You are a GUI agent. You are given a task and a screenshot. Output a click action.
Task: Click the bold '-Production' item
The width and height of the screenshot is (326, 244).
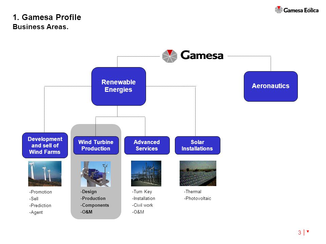tap(93, 198)
